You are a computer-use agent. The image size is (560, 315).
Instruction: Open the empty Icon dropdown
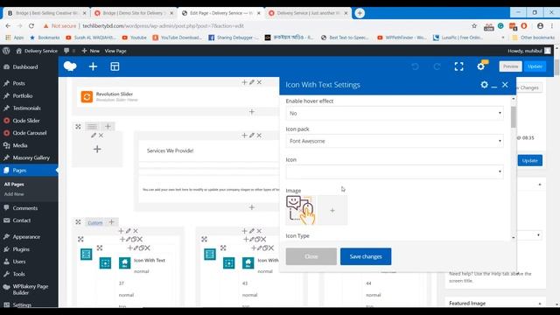coord(395,171)
